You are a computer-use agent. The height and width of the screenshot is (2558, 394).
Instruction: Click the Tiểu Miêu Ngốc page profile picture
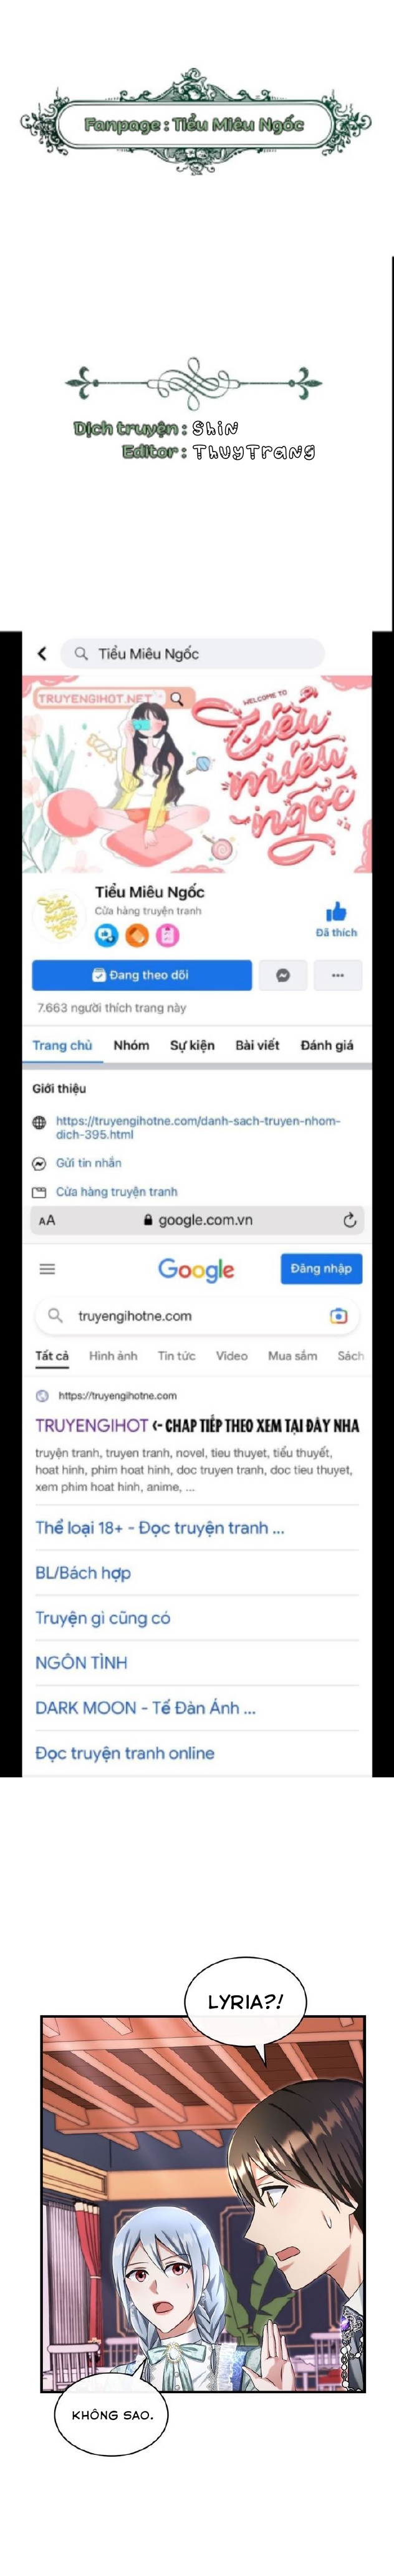pos(60,916)
